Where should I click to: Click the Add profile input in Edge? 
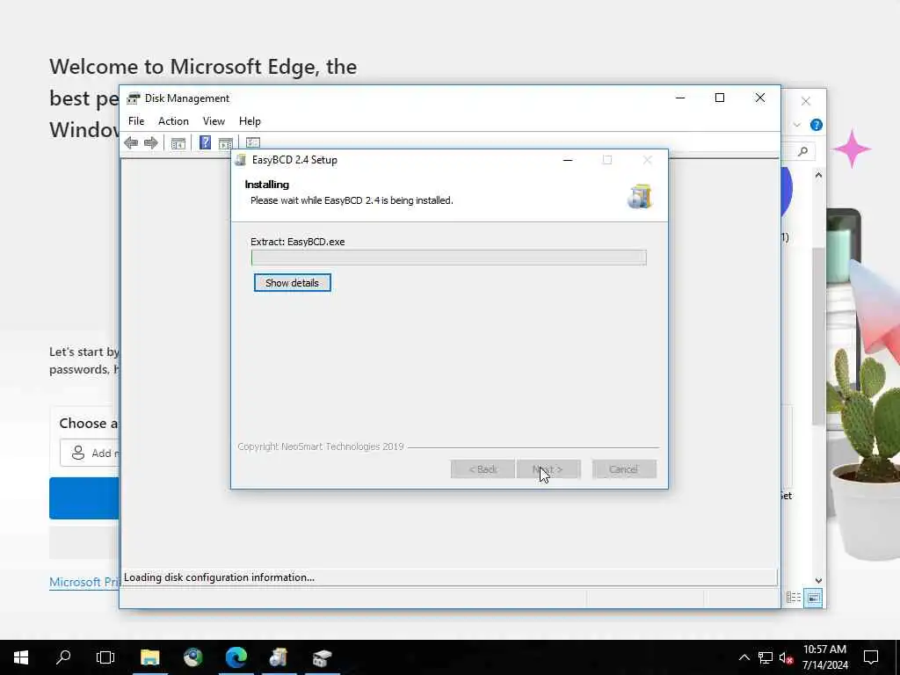click(x=90, y=453)
